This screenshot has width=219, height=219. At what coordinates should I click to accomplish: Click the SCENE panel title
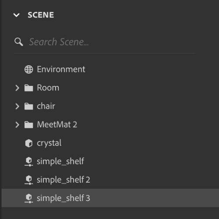tap(41, 15)
